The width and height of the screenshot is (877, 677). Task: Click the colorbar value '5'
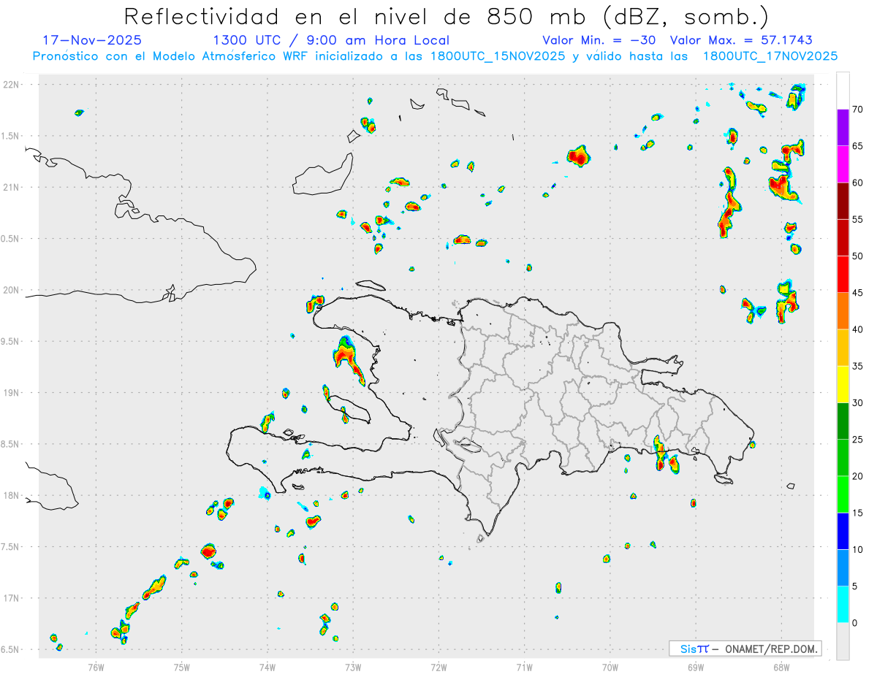(855, 586)
